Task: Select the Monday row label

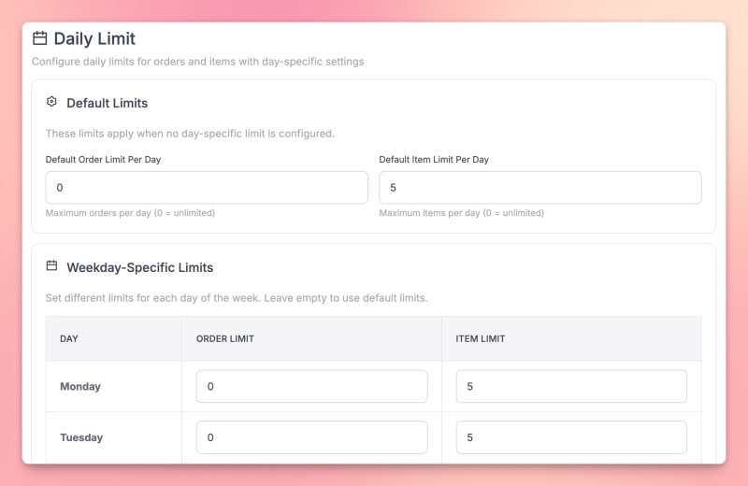Action: point(80,386)
